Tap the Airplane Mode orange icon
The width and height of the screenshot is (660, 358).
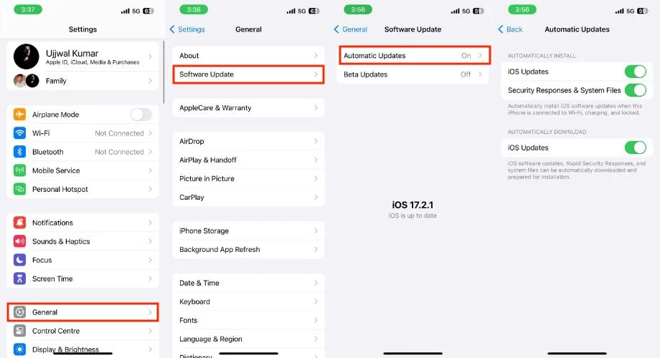[19, 115]
